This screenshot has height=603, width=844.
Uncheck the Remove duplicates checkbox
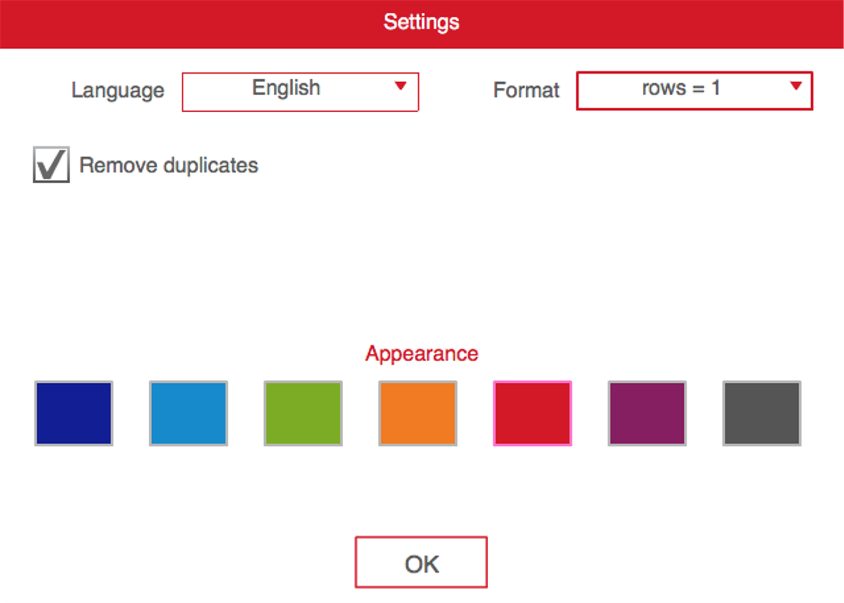click(51, 165)
